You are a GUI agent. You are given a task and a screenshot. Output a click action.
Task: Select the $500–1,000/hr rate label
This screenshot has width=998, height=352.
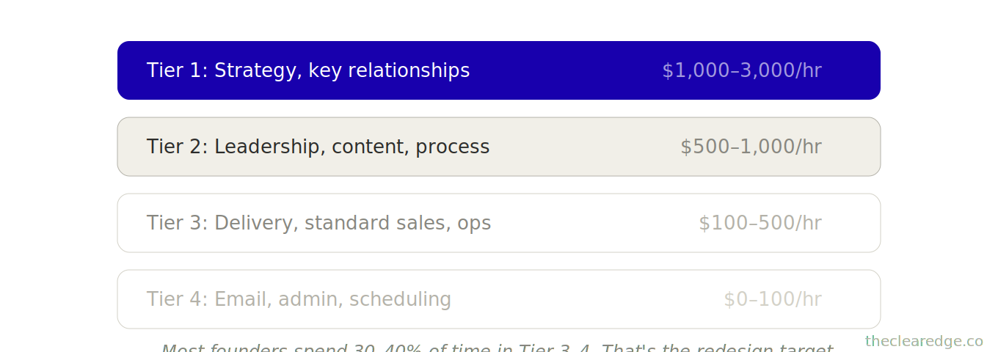coord(751,147)
